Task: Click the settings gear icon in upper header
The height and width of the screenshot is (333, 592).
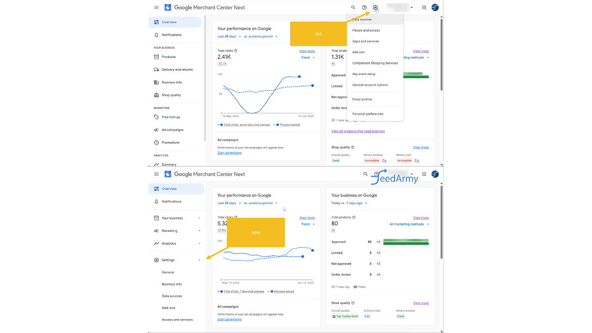Action: tap(376, 7)
